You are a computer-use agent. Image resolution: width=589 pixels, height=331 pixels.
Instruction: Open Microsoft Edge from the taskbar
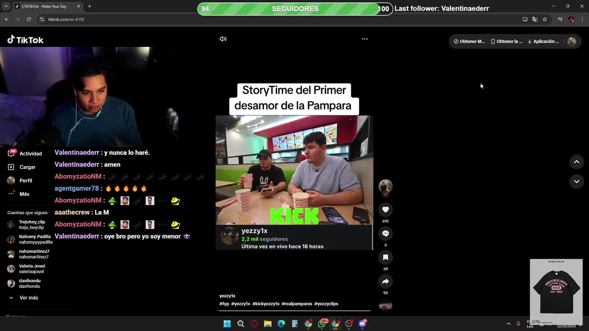[x=281, y=324]
